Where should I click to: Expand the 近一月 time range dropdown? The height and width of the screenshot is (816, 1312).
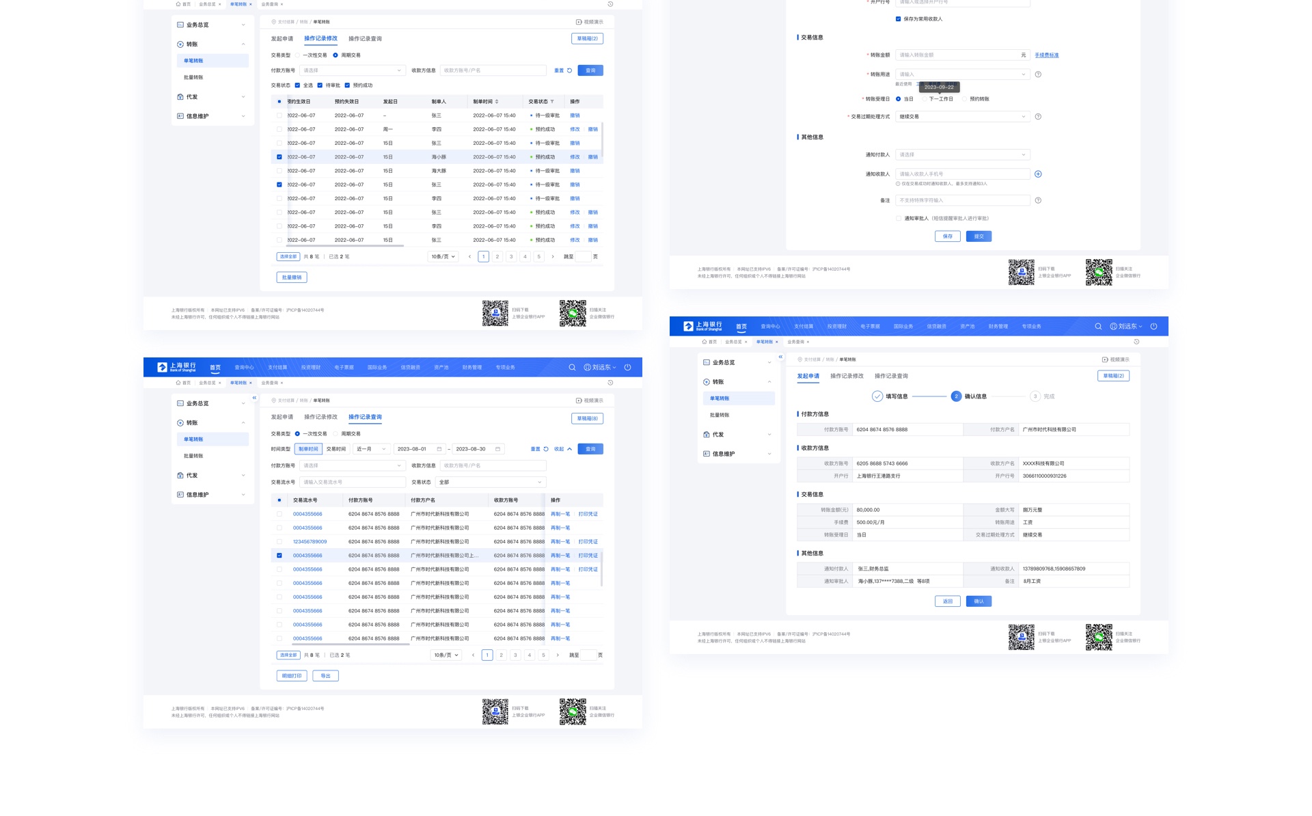pyautogui.click(x=372, y=449)
